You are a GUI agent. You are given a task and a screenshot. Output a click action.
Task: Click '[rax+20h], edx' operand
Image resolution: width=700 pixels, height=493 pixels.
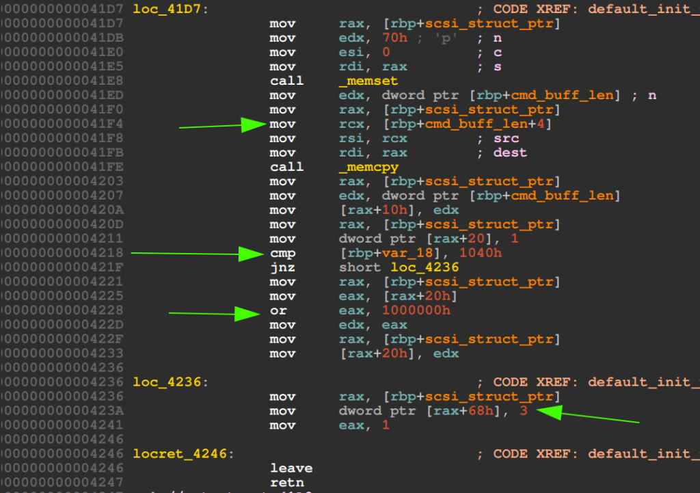point(399,354)
